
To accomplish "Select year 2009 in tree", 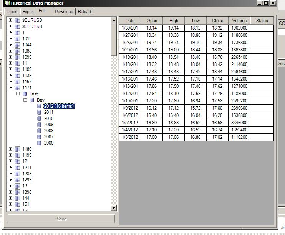I will pyautogui.click(x=49, y=125).
